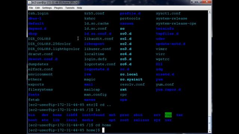This screenshot has width=239, height=134.
Task: Click the 'cd home' command line
Action: pos(70,125)
